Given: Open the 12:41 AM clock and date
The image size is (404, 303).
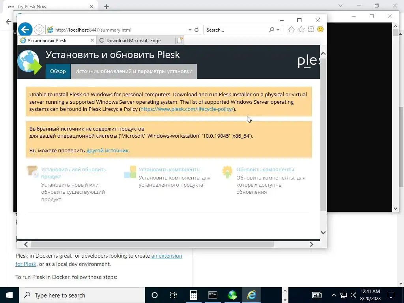Looking at the screenshot, I should [370, 295].
